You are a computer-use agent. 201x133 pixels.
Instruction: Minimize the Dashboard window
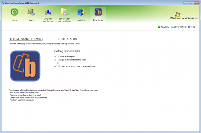click(x=186, y=3)
